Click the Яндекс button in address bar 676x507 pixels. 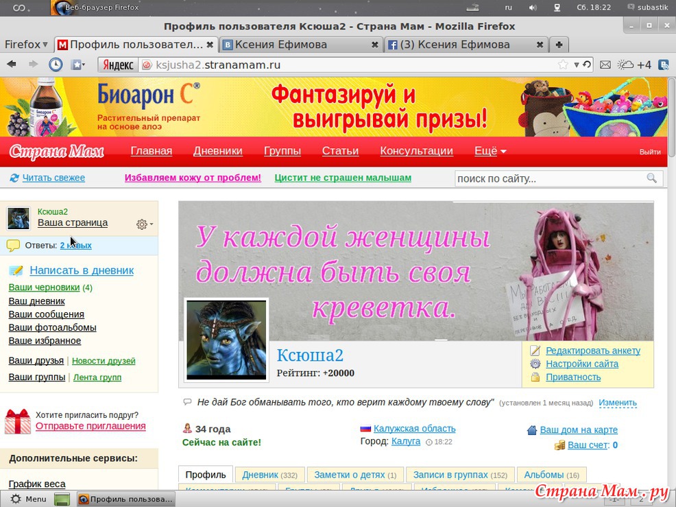pos(118,64)
